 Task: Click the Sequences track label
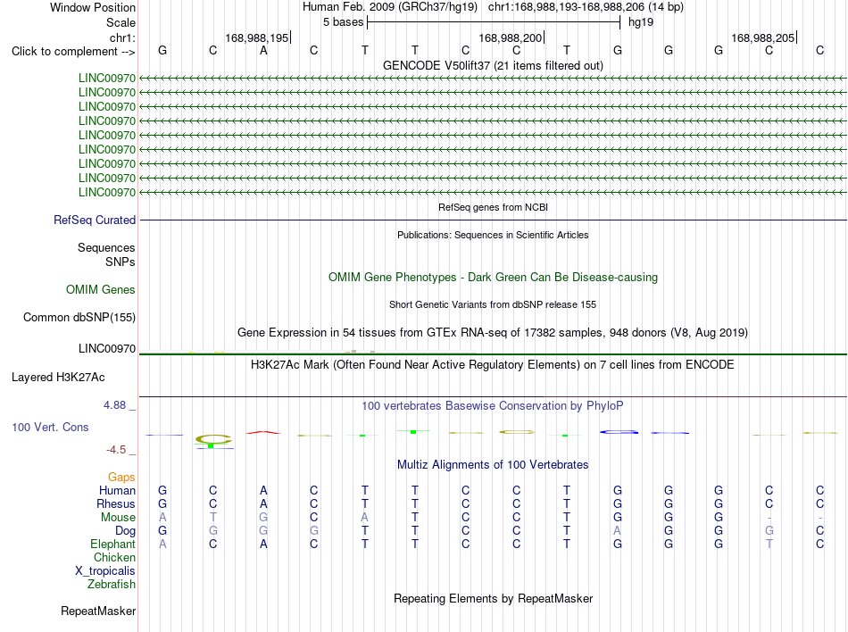tap(106, 247)
